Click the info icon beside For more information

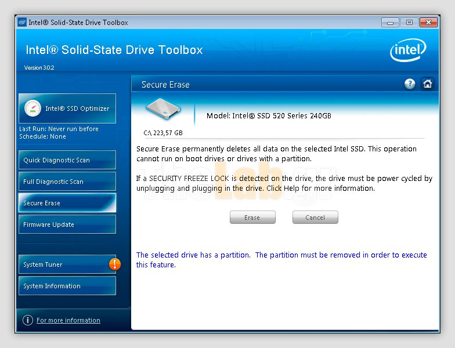click(x=28, y=320)
